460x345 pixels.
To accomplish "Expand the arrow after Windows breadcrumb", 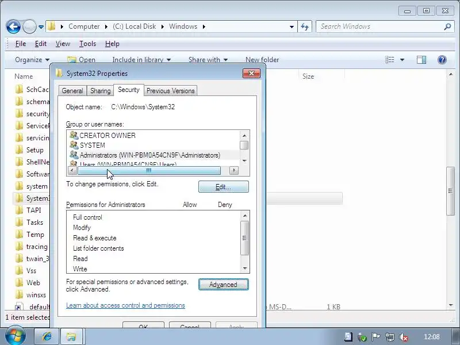I will pos(204,26).
